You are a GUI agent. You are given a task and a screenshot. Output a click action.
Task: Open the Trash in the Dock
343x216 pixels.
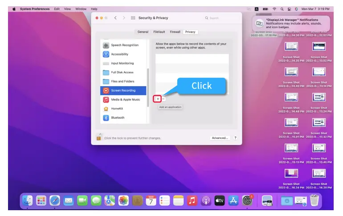pyautogui.click(x=314, y=200)
